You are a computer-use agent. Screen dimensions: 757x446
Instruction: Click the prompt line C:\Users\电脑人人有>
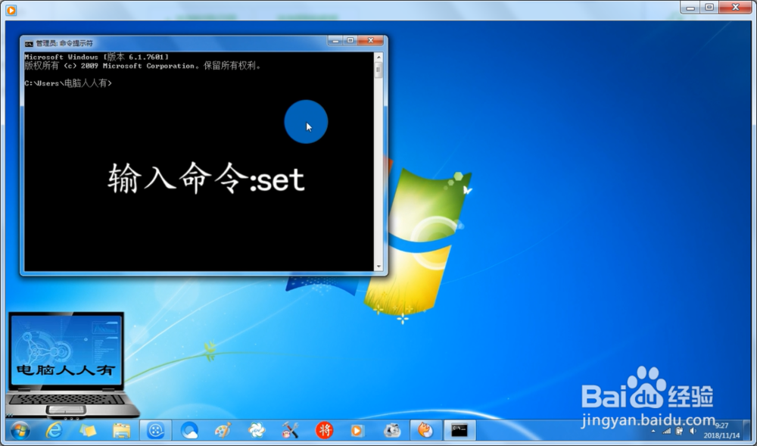click(68, 83)
